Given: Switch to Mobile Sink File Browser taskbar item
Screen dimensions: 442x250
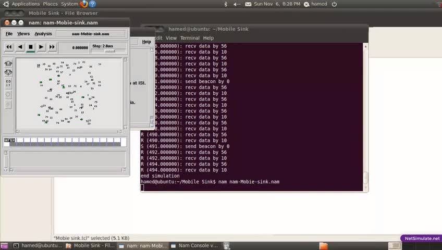Looking at the screenshot, I should click(x=90, y=246).
